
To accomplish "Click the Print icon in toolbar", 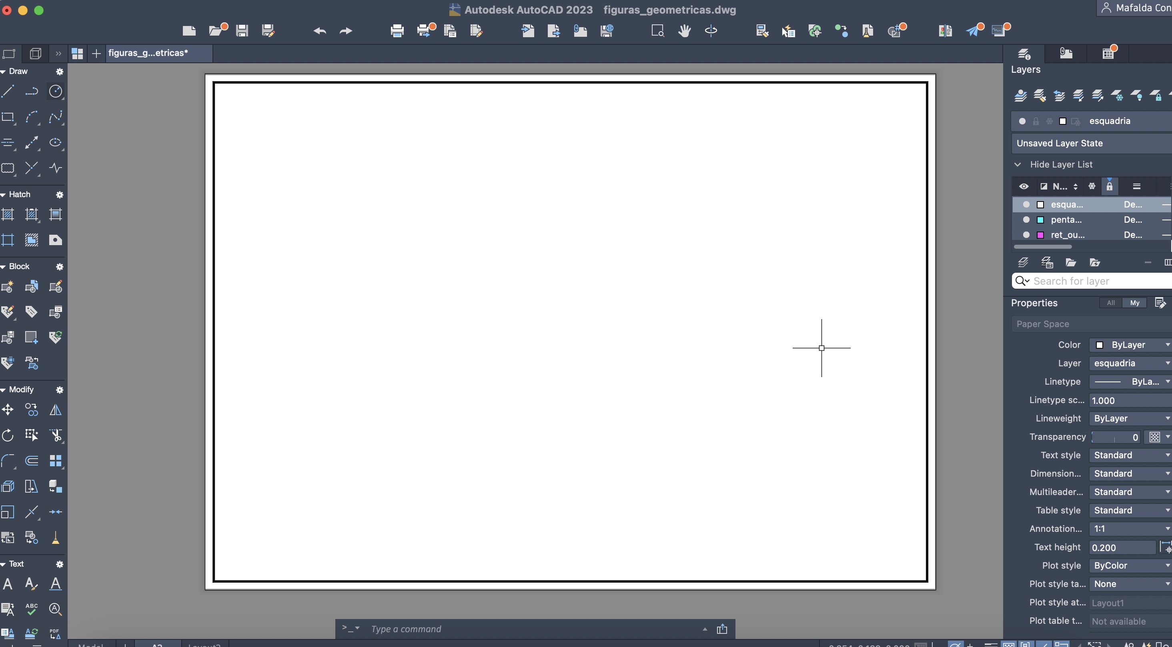I will point(397,31).
